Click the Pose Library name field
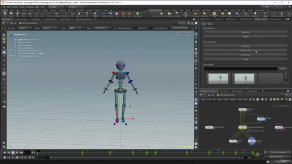 coord(240,69)
